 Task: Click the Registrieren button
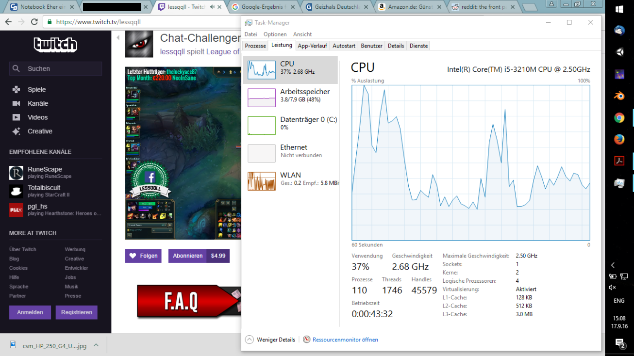click(77, 312)
